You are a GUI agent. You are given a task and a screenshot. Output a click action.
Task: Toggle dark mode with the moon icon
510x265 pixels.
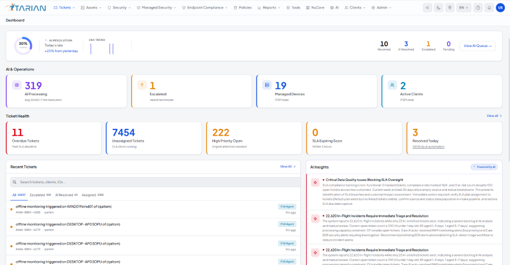[x=438, y=7]
